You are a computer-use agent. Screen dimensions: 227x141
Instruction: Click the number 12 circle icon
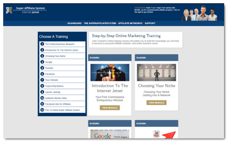[42, 110]
